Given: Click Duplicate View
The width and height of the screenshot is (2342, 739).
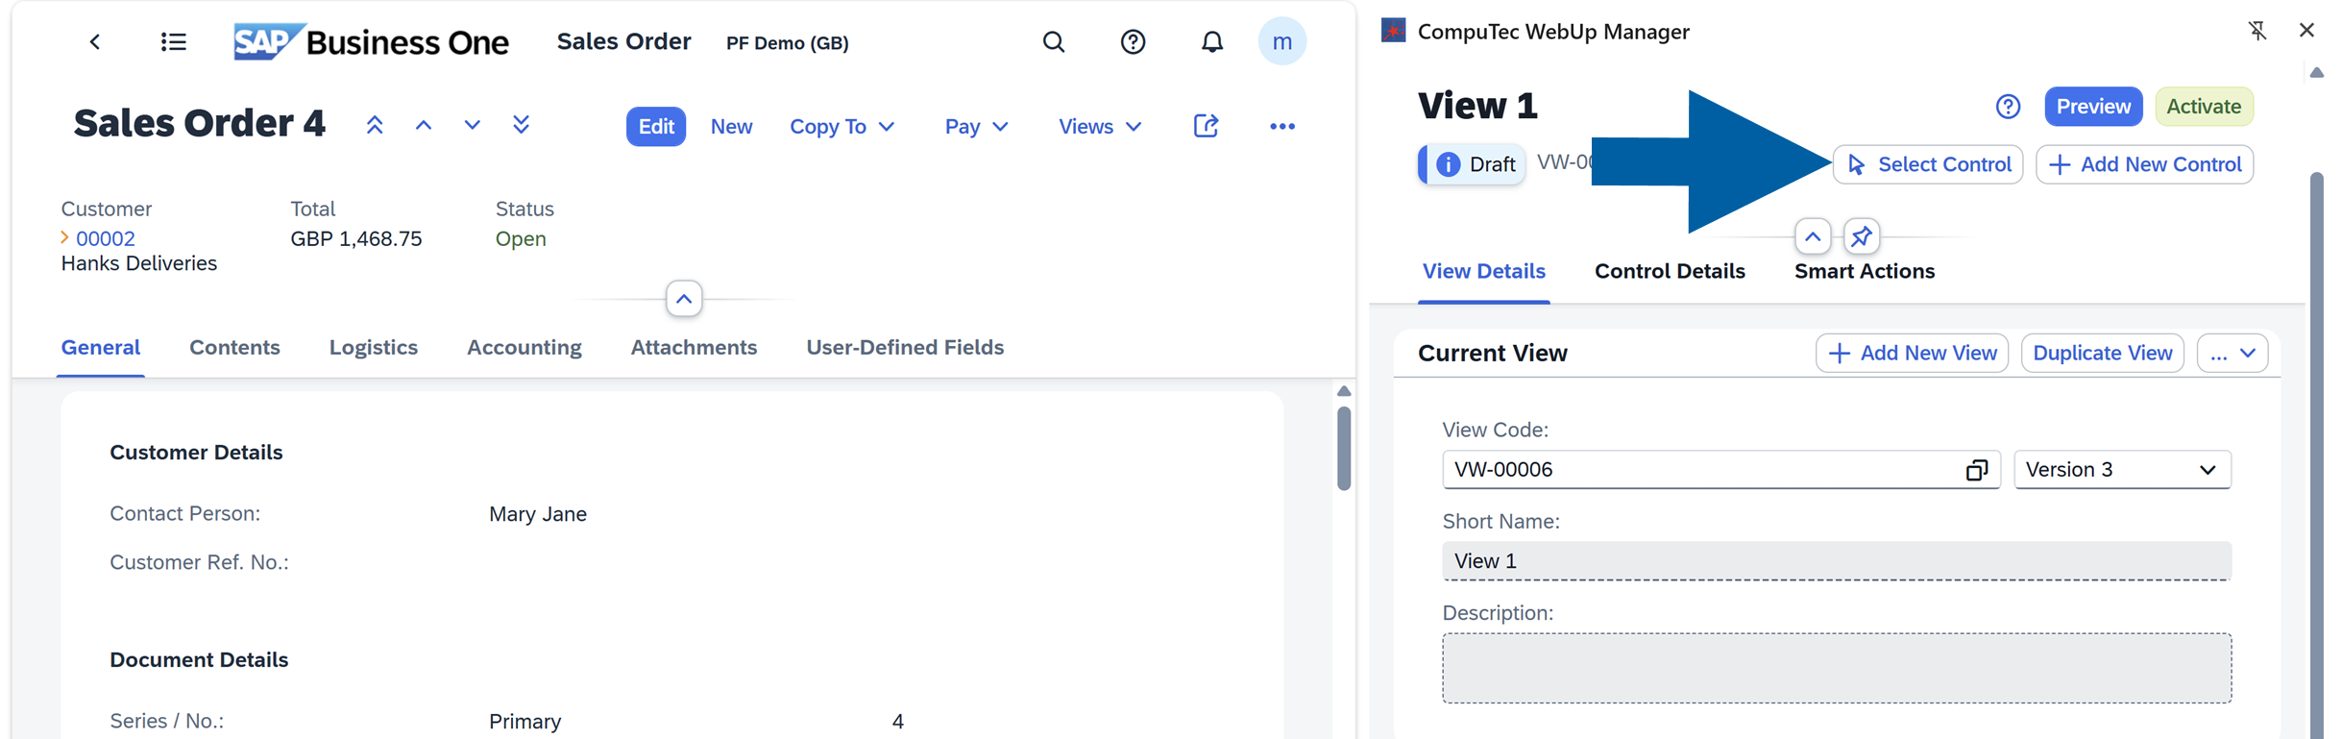Looking at the screenshot, I should 2103,354.
